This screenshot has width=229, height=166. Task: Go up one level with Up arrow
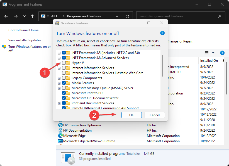(x=32, y=16)
